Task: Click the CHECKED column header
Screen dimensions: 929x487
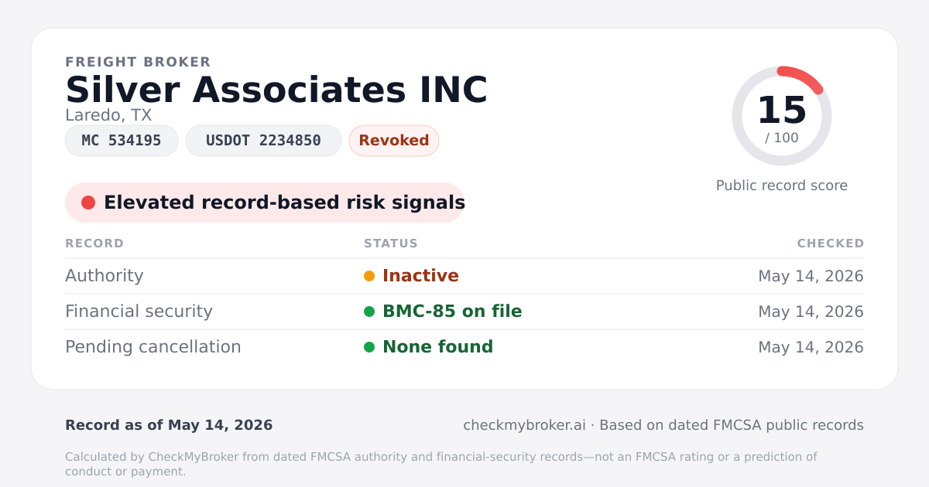Action: tap(831, 243)
